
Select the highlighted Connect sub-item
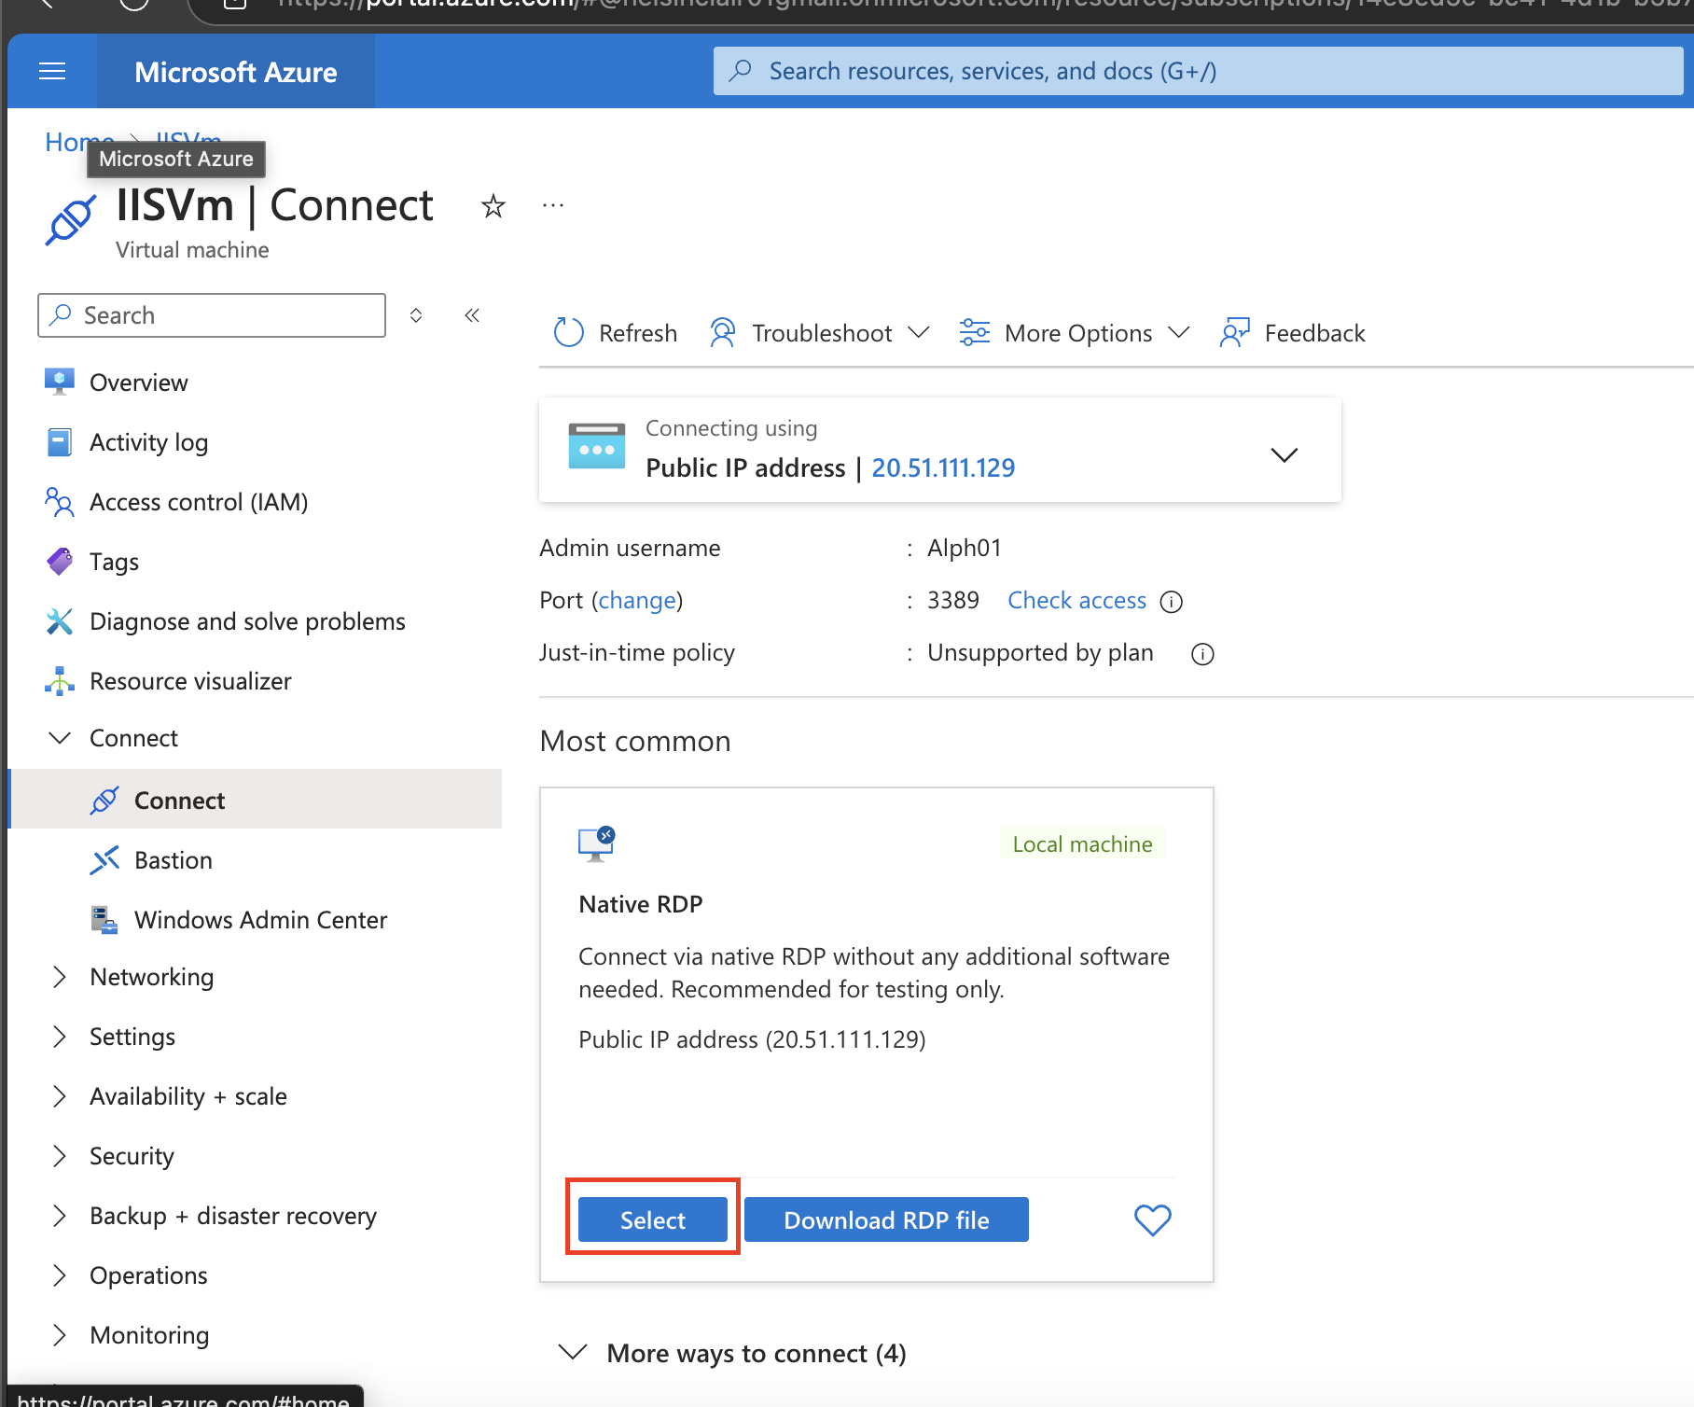(x=255, y=800)
